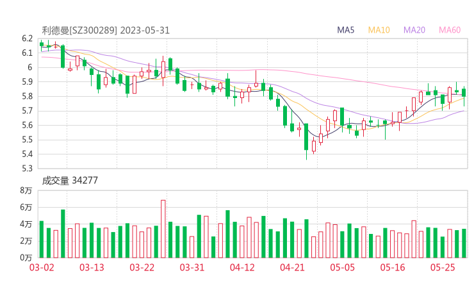The height and width of the screenshot is (282, 474).
Task: Click the 6万 volume axis label
Action: (26, 208)
